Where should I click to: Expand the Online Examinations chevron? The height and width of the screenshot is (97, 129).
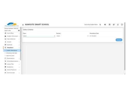[19, 61]
